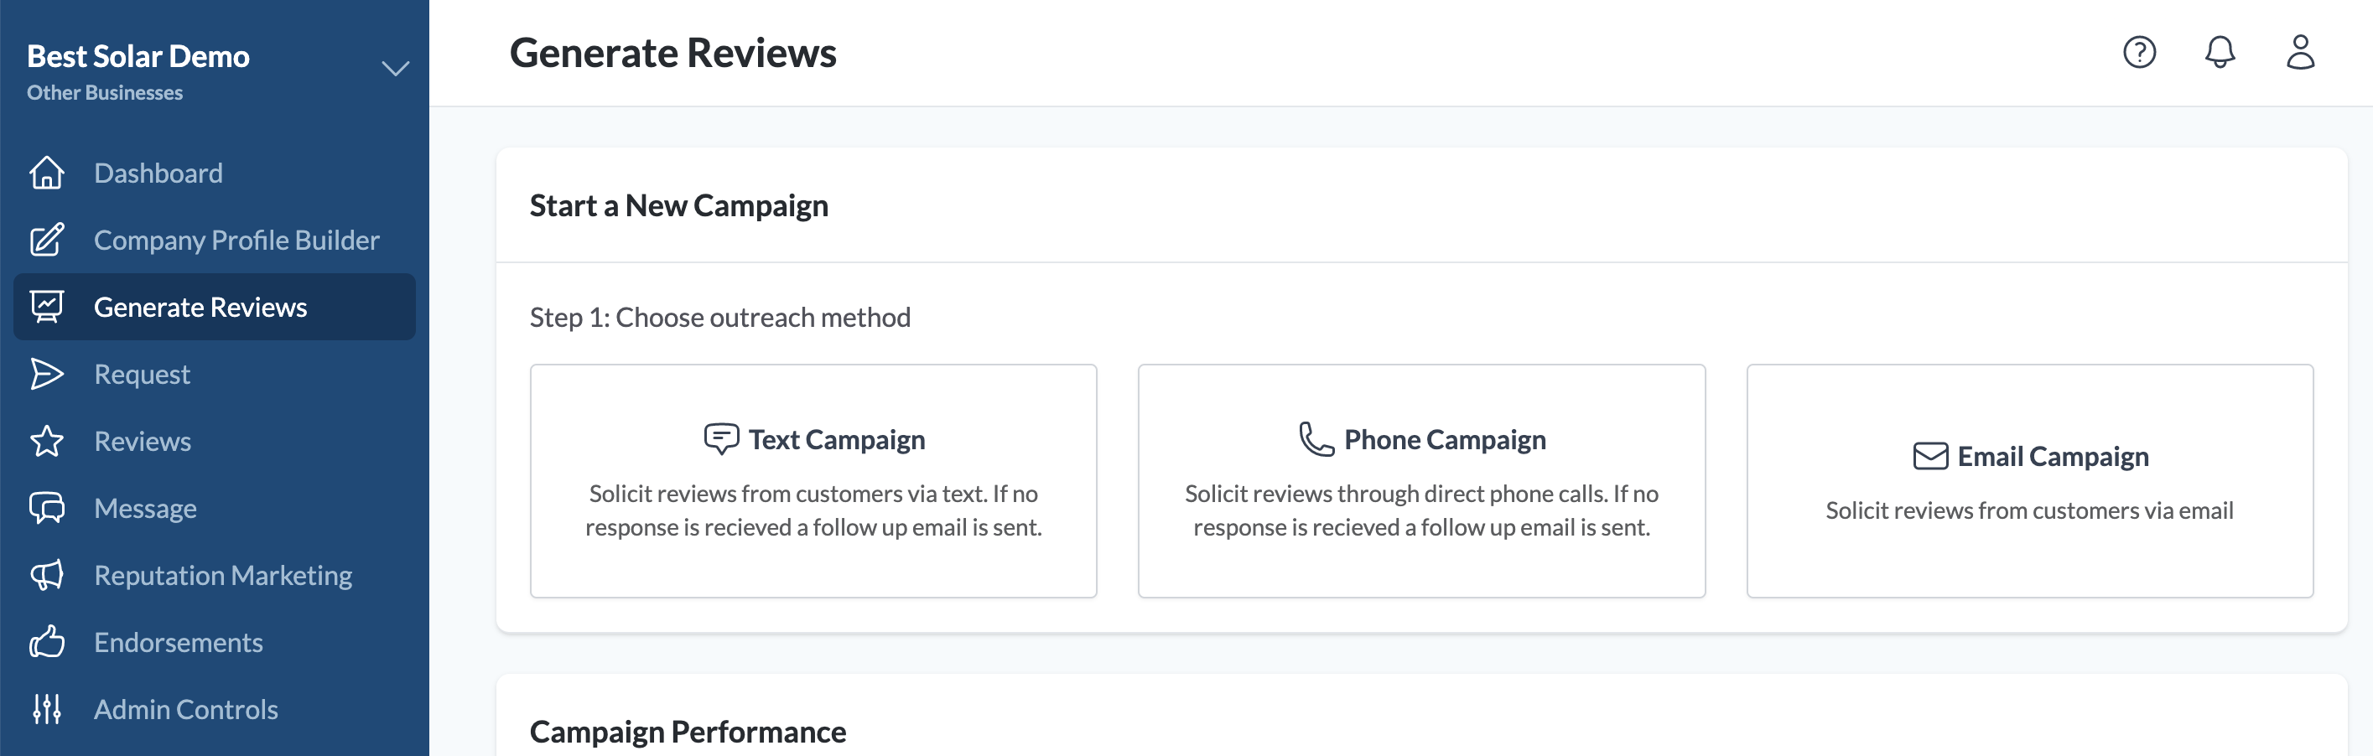2373x756 pixels.
Task: Open the user account profile icon
Action: tap(2300, 53)
